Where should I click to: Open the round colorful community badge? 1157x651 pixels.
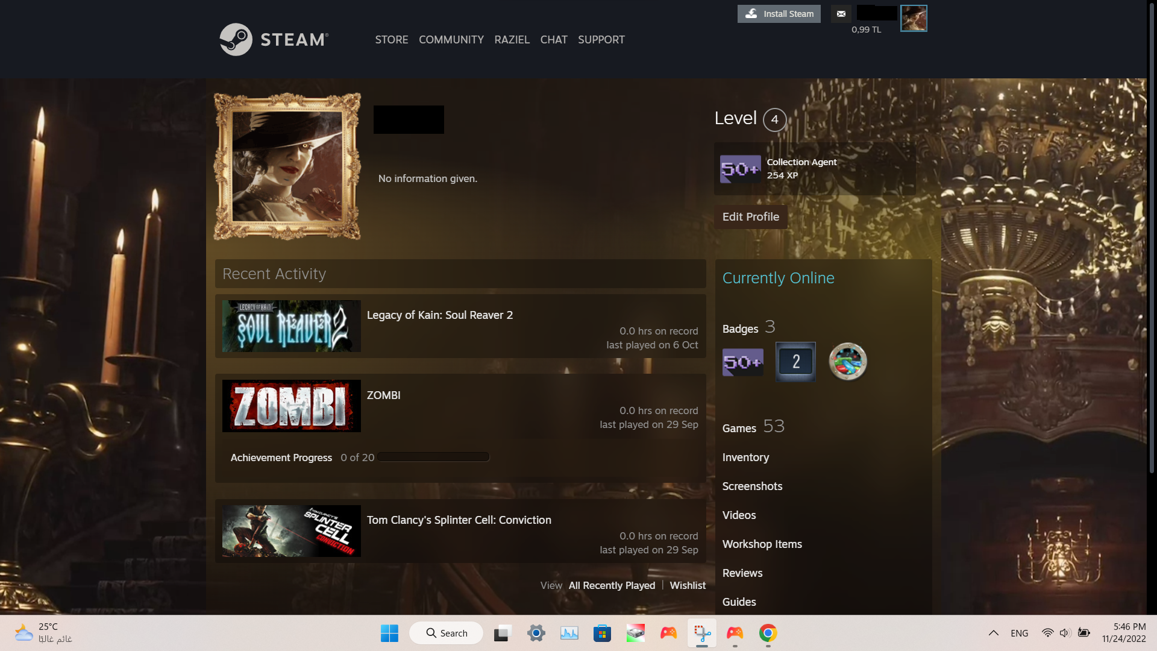pos(848,362)
